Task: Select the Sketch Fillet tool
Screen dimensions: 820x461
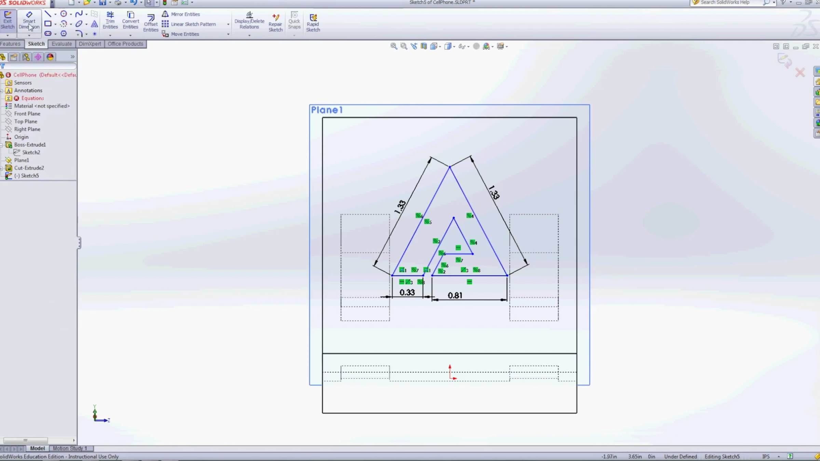Action: coord(79,34)
